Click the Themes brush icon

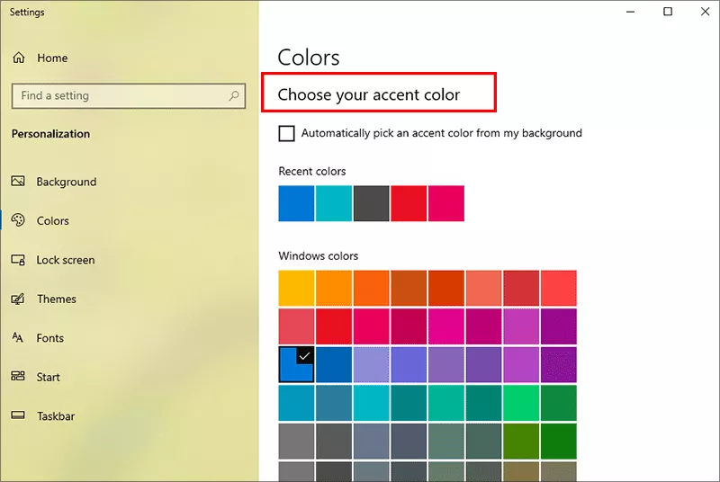pos(18,299)
